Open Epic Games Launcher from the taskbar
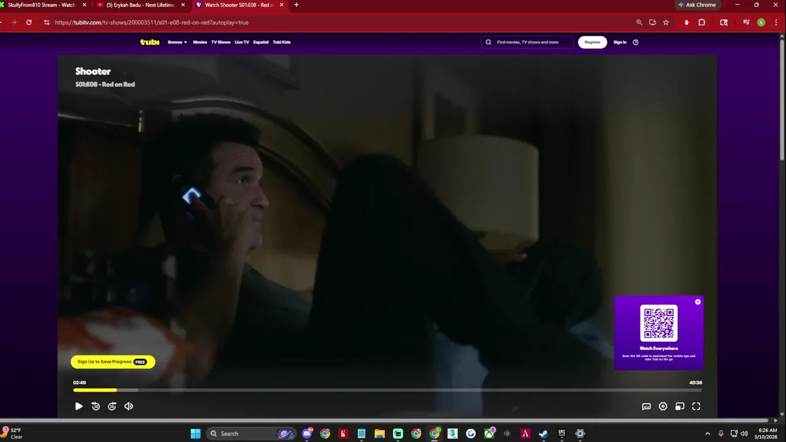The image size is (786, 442). point(562,433)
